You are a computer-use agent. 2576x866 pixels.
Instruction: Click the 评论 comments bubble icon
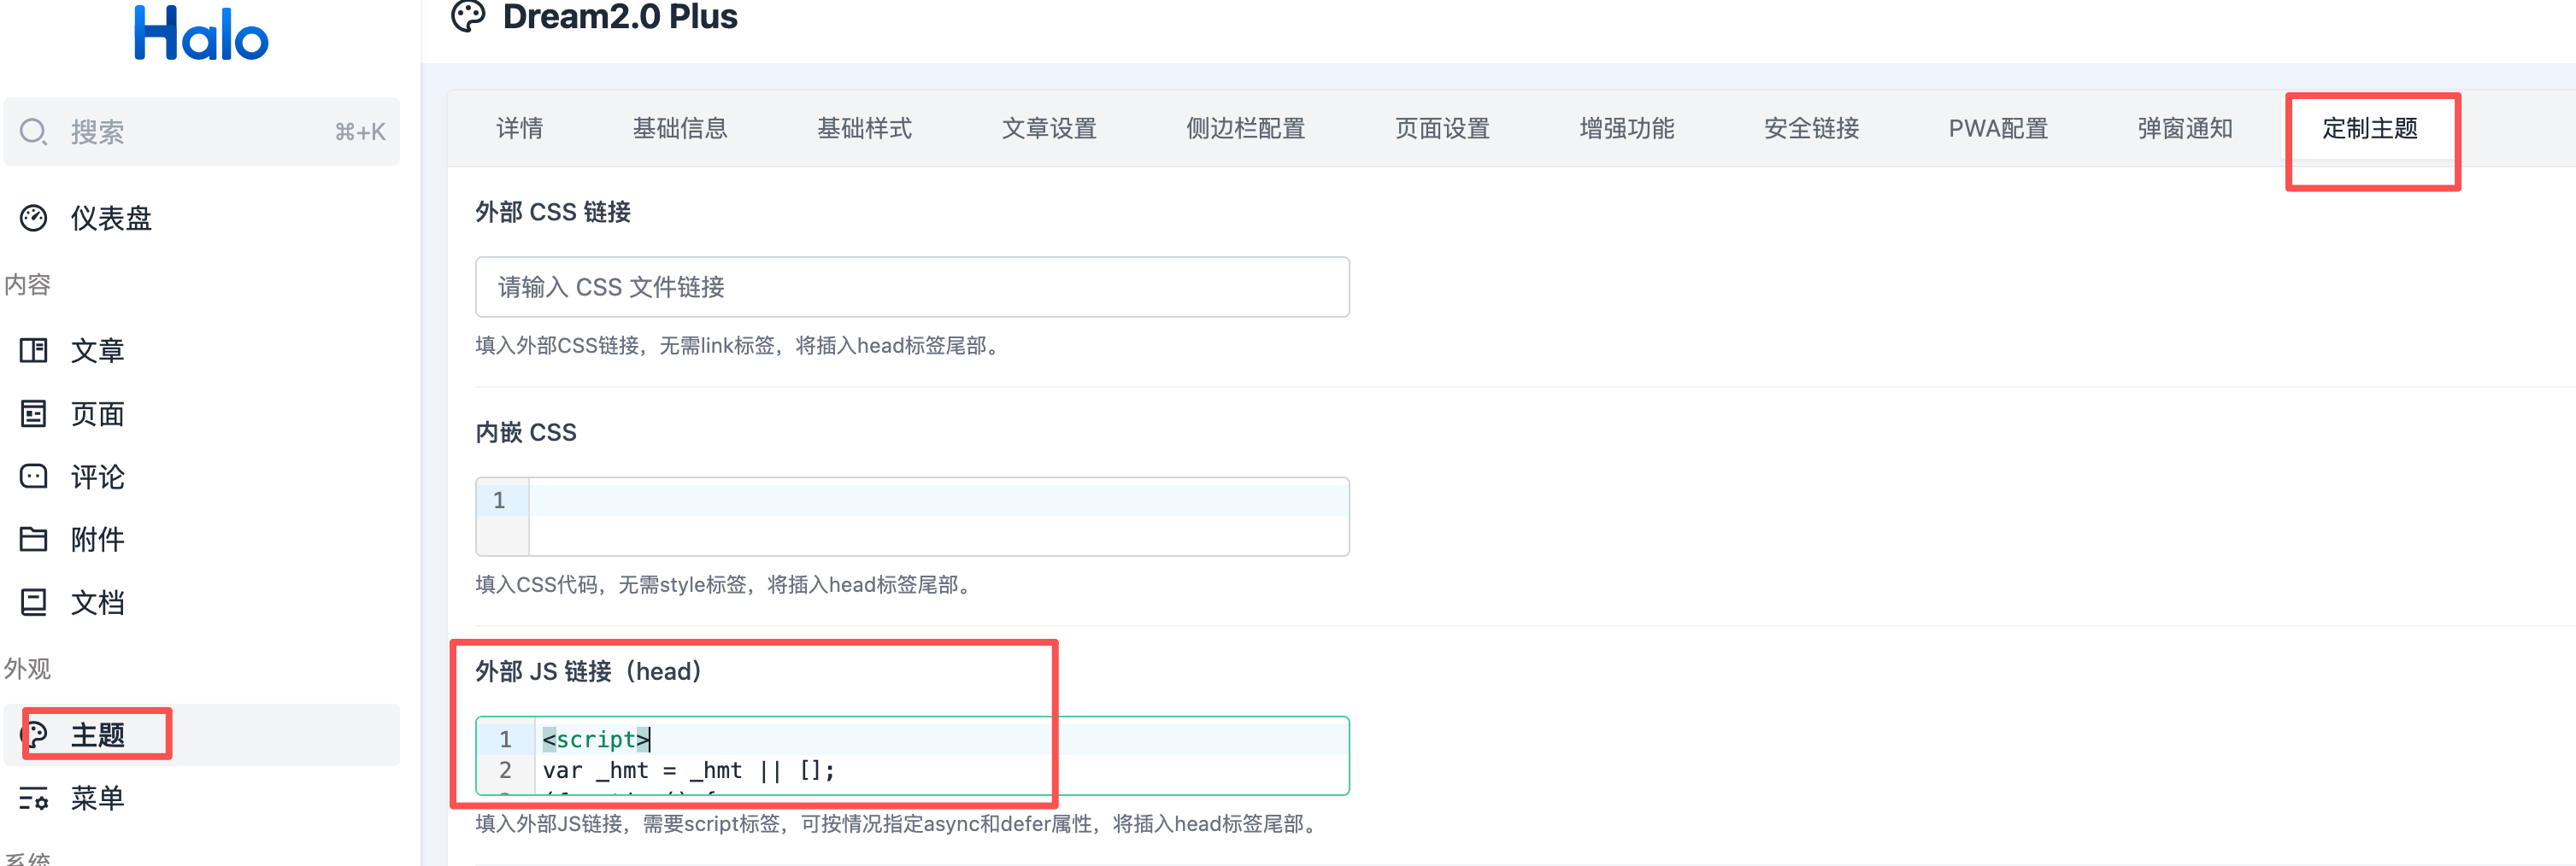pyautogui.click(x=34, y=477)
